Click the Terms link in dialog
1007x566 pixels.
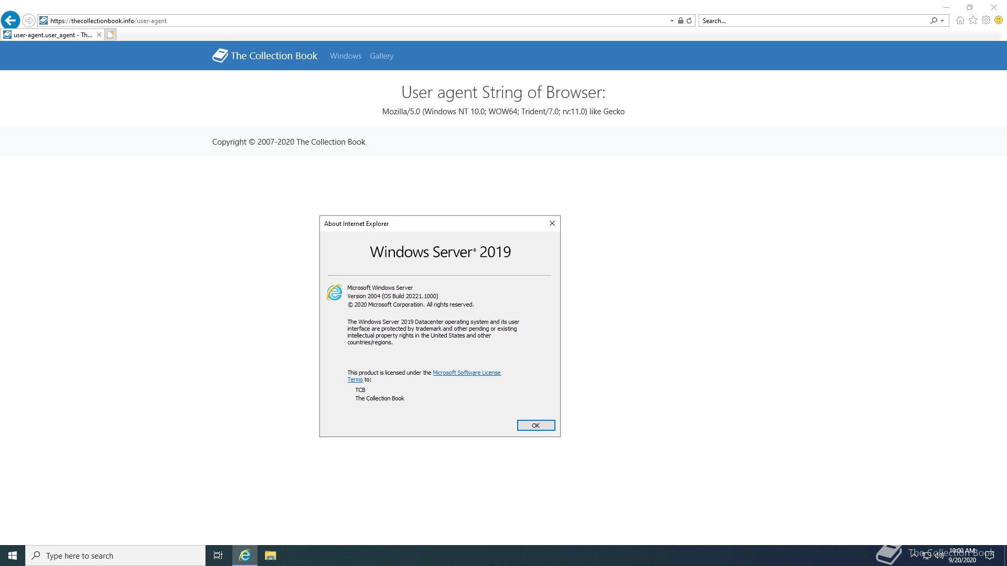(x=355, y=379)
